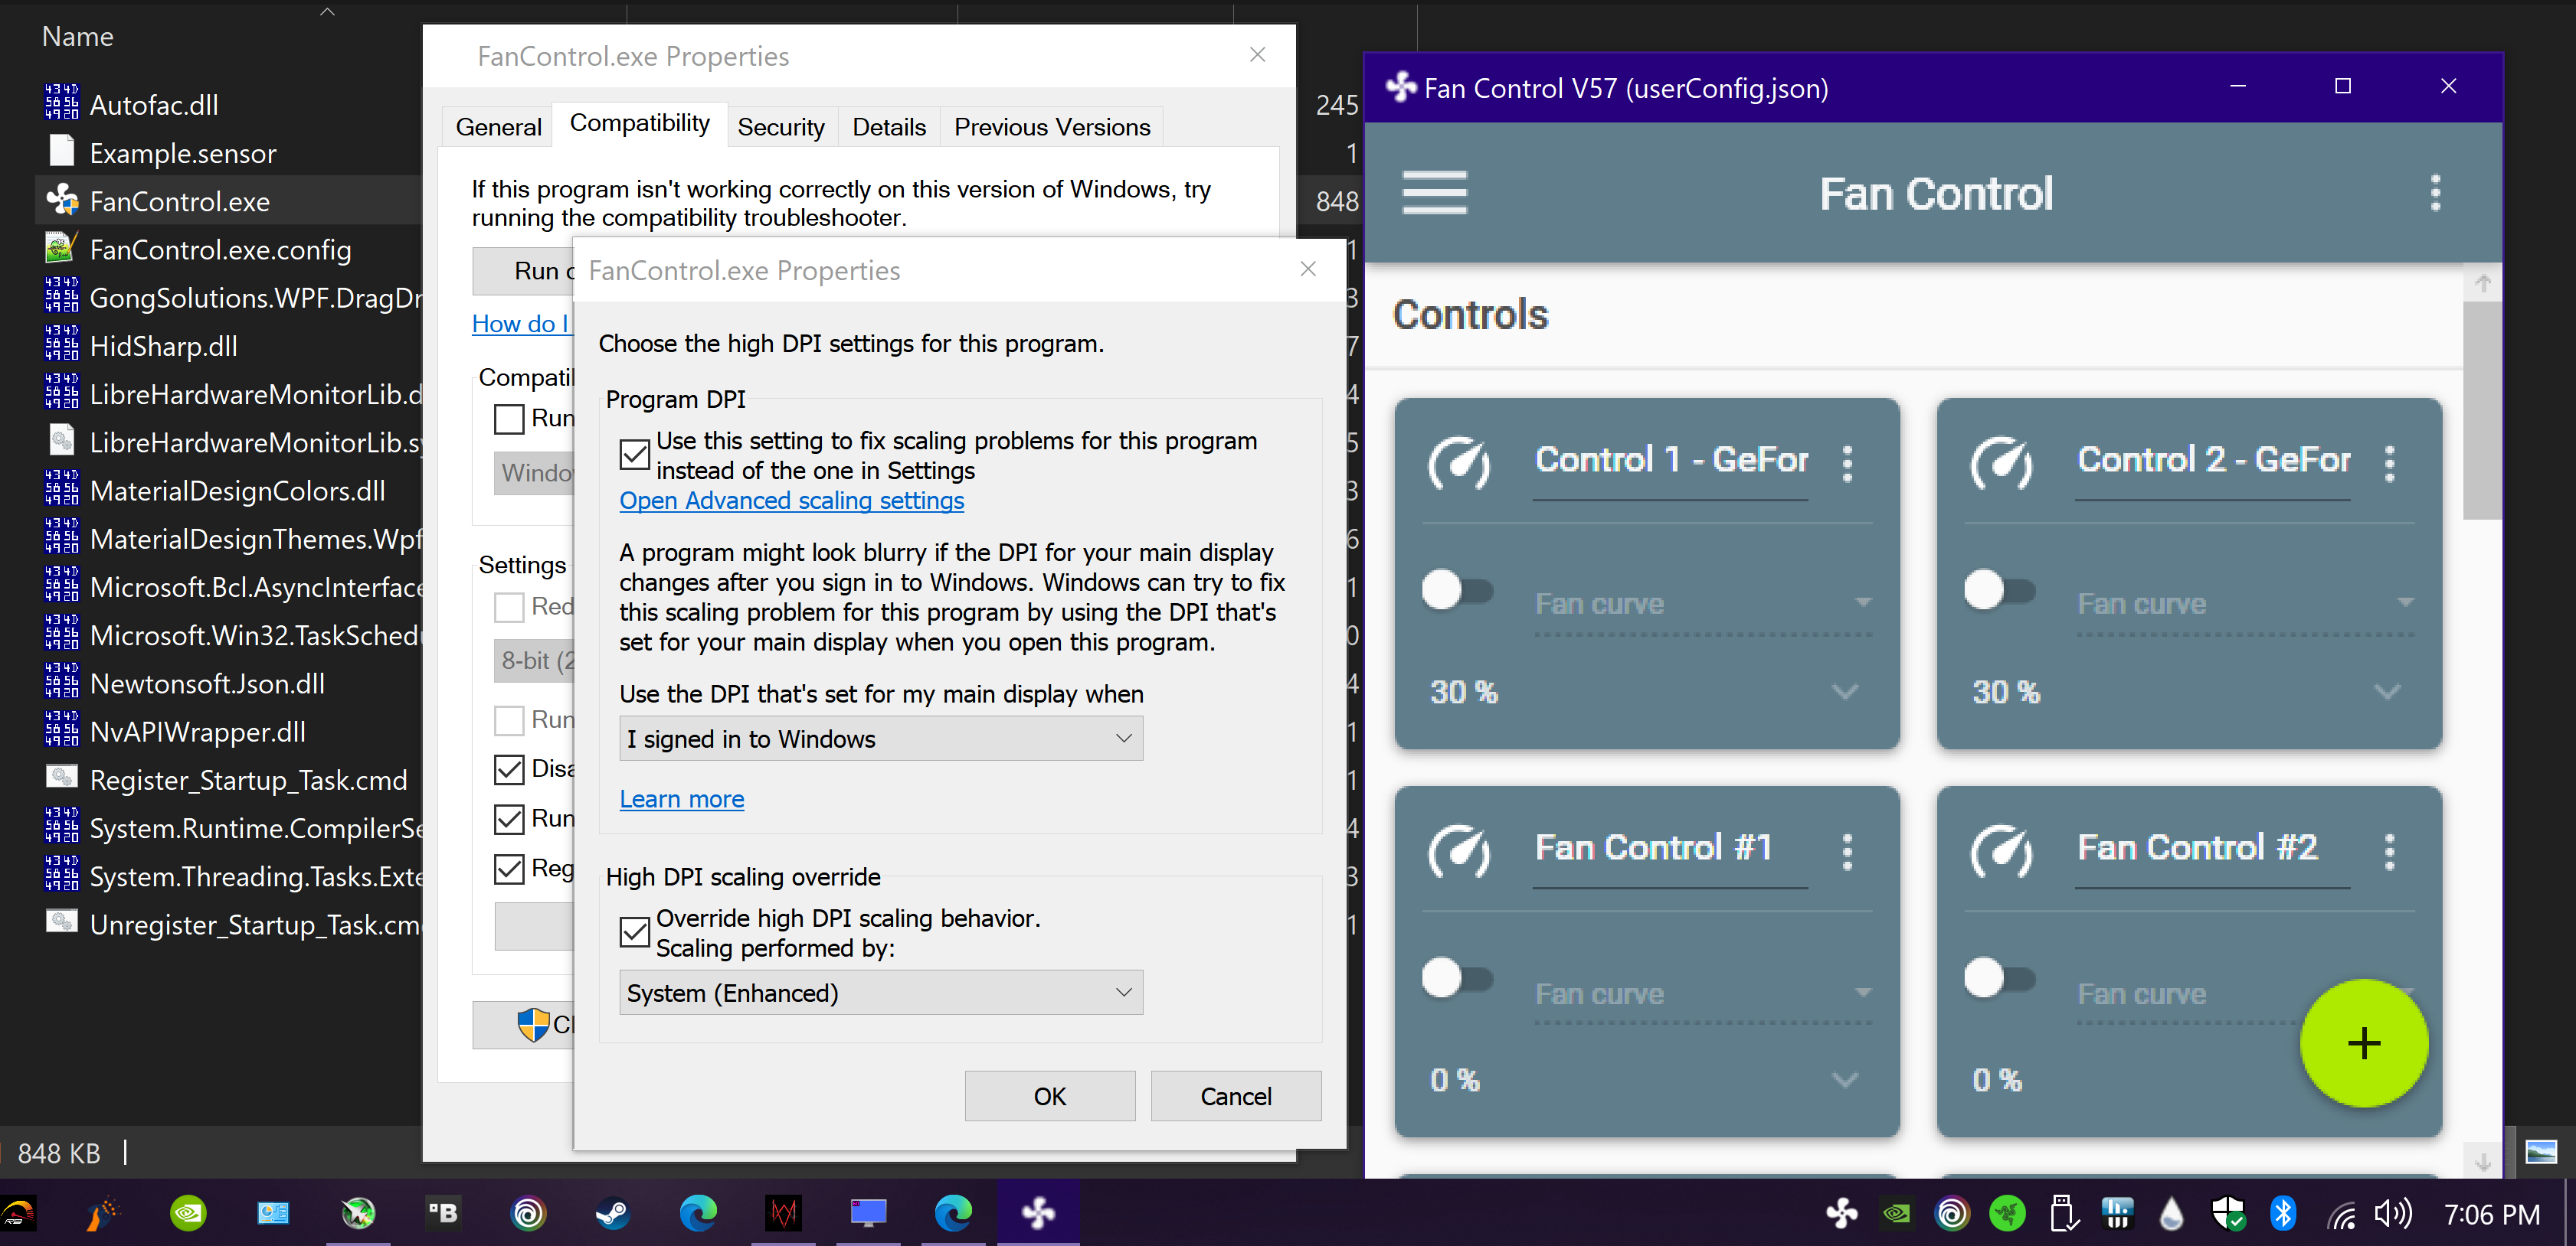Open the System (Enhanced) scaling dropdown
Screen dimensions: 2576x1246
coord(880,992)
